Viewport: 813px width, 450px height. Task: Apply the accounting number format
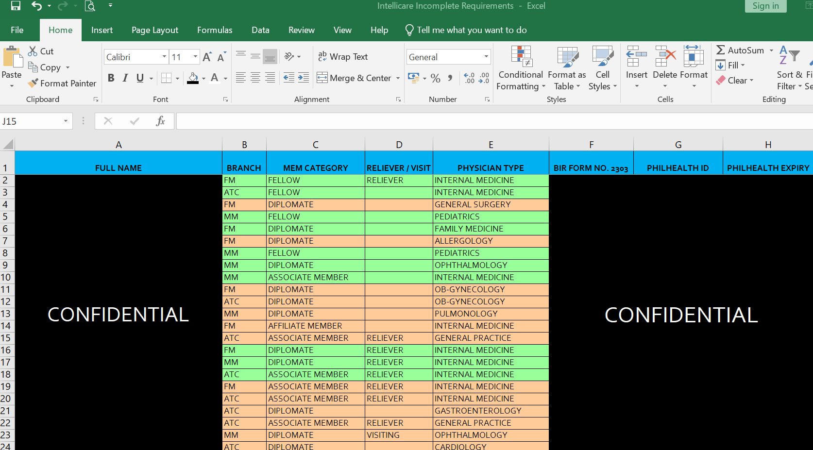[x=413, y=78]
